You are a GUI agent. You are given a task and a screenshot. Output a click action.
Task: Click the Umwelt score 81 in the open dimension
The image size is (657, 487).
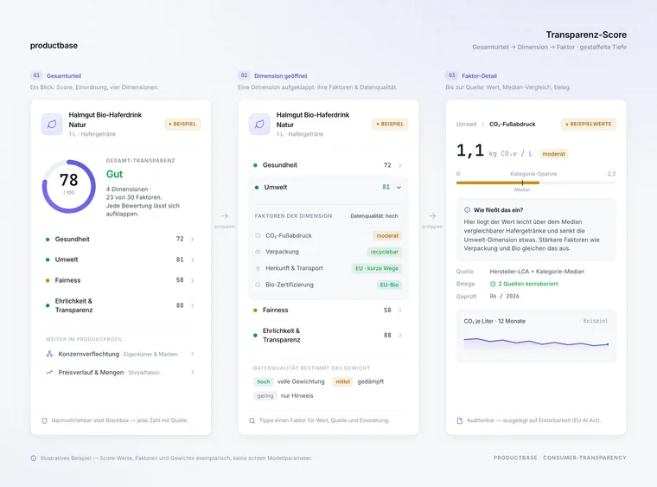(386, 187)
